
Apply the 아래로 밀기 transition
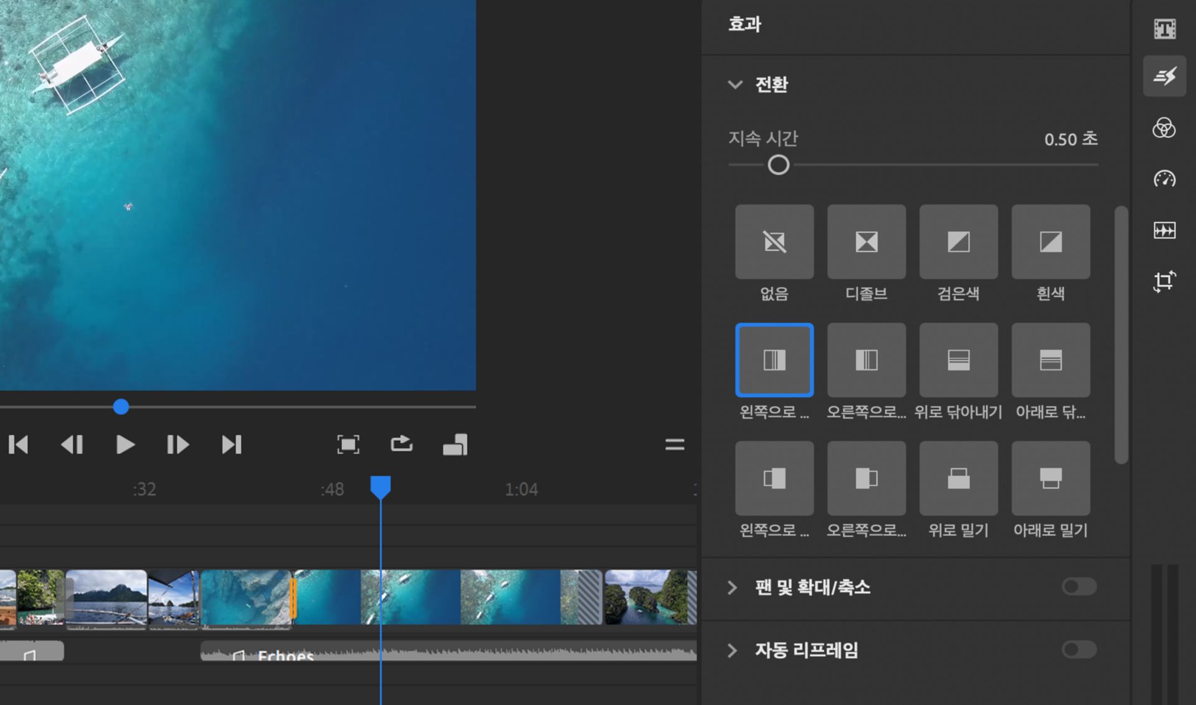[x=1051, y=478]
